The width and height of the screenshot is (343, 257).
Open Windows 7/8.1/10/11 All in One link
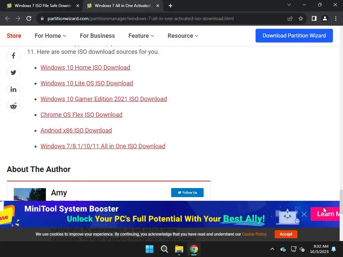click(x=103, y=146)
